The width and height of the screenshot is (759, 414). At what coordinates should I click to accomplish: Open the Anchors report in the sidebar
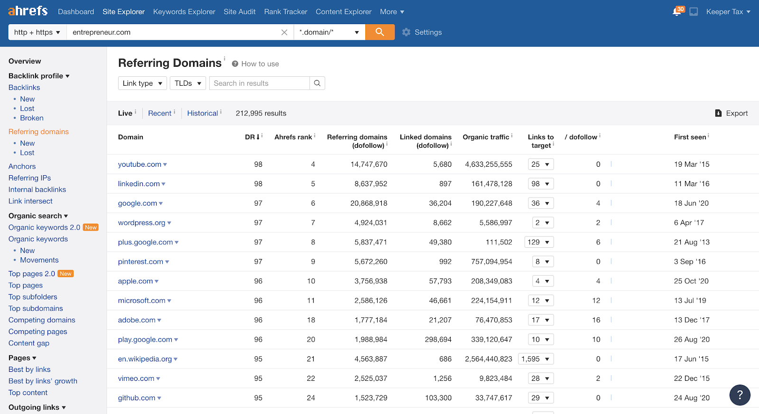pos(22,166)
